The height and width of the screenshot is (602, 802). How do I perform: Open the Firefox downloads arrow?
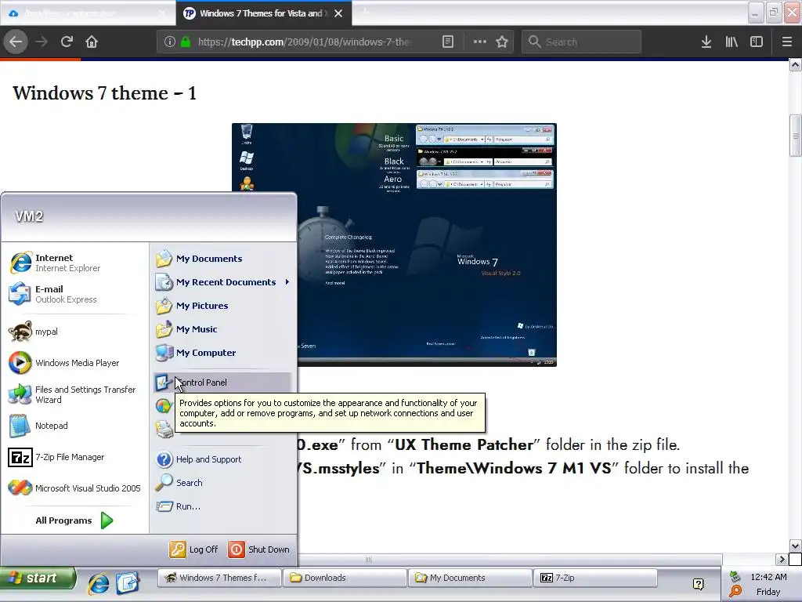pos(706,42)
